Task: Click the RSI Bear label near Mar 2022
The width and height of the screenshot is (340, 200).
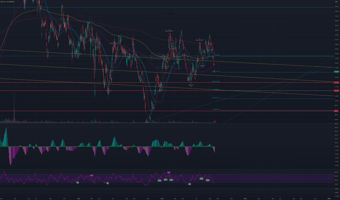Action: click(x=92, y=175)
